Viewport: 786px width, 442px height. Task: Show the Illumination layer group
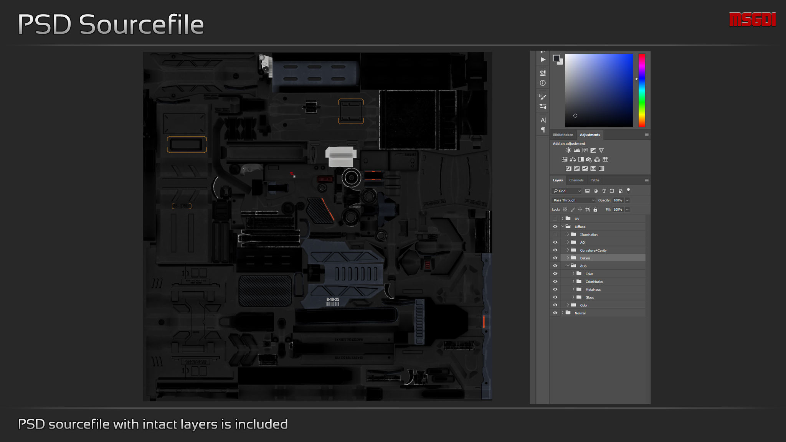(x=555, y=234)
